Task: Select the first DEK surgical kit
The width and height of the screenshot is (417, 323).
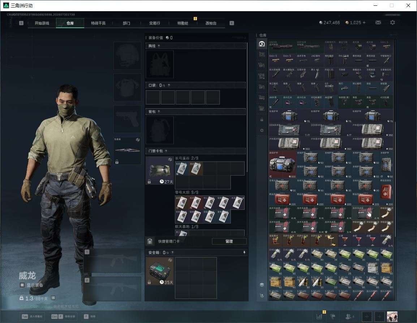Action: pos(289,130)
